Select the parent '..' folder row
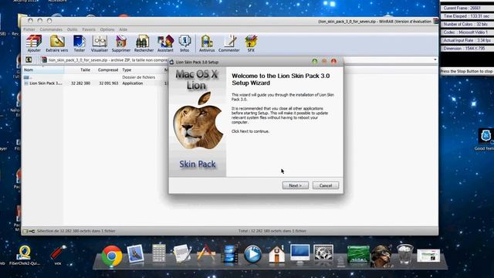The height and width of the screenshot is (278, 494). [28, 77]
